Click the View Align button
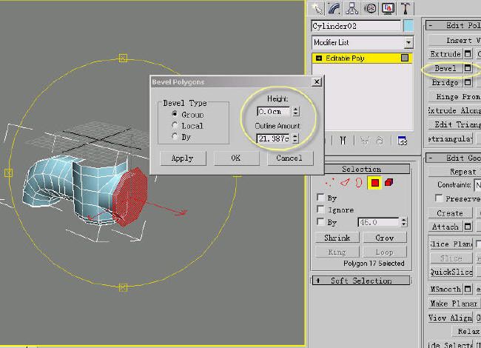The image size is (481, 348). pyautogui.click(x=451, y=318)
